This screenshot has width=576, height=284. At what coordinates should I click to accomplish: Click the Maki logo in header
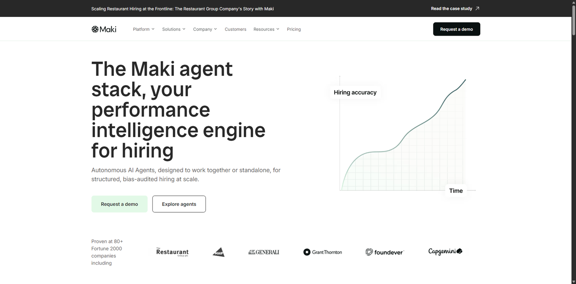pos(104,29)
